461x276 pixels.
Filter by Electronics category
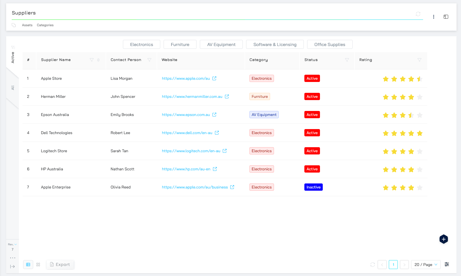pyautogui.click(x=142, y=44)
